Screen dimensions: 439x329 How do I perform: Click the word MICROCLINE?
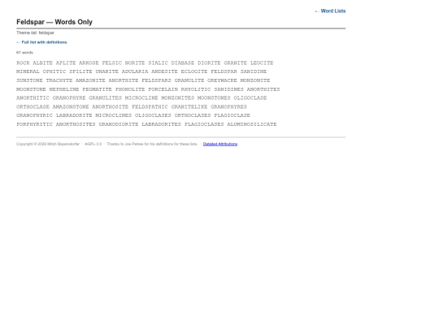coord(141,98)
